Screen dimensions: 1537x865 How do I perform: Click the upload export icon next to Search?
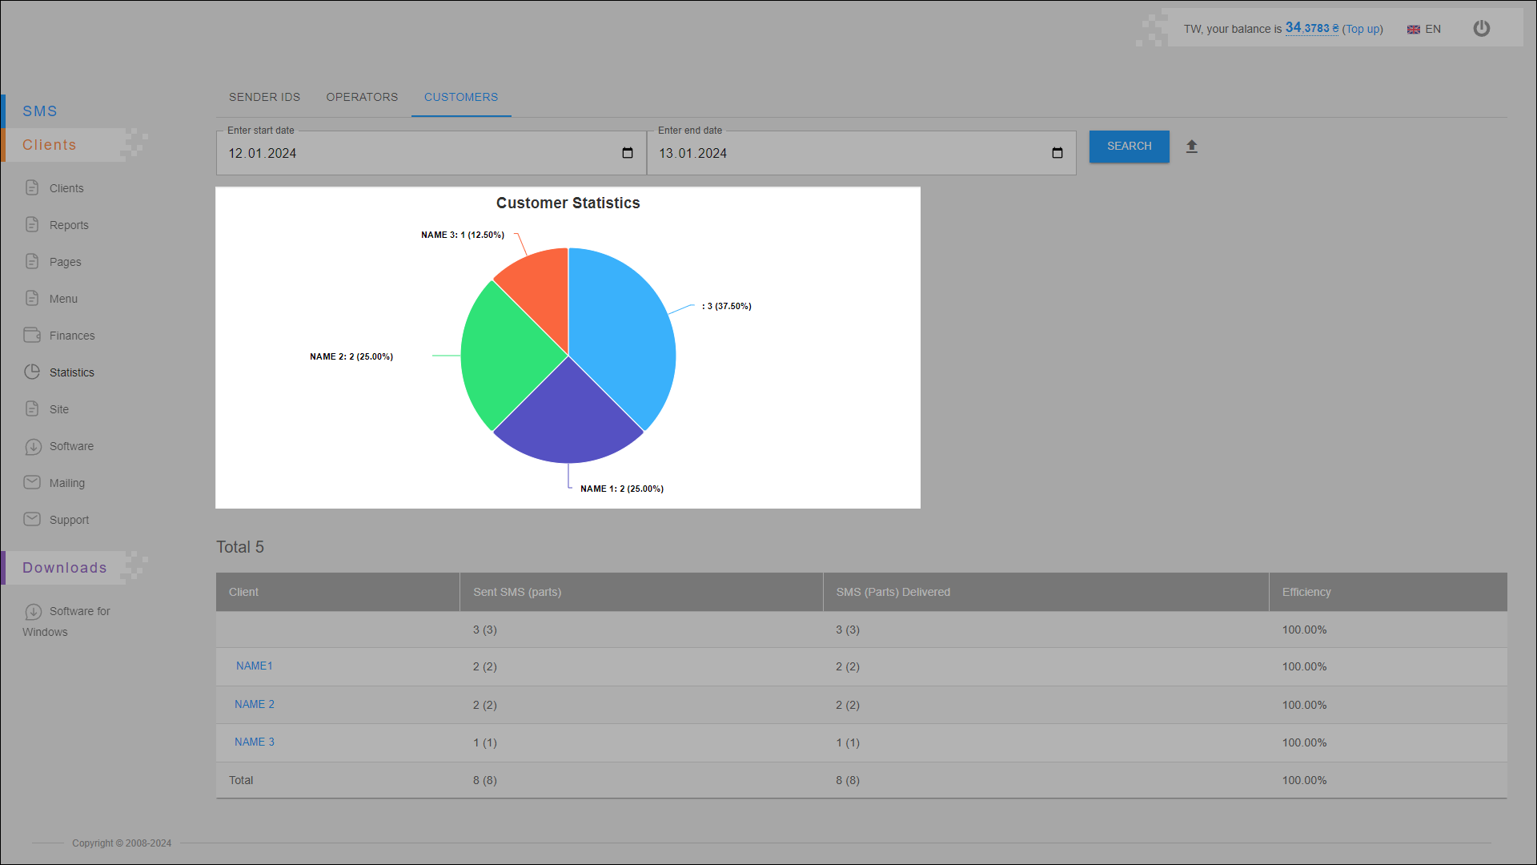pos(1191,147)
